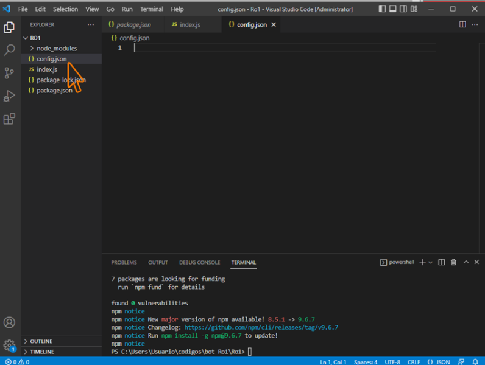Image resolution: width=485 pixels, height=365 pixels.
Task: Change the JSON language mode in status bar
Action: point(439,361)
